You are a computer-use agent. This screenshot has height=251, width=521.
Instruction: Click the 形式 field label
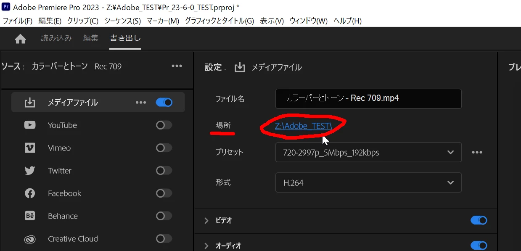coord(223,182)
